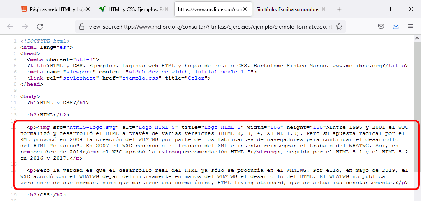Viewport: 421px width, 201px height.
Task: Reload the page with refresh icon
Action: click(40, 26)
